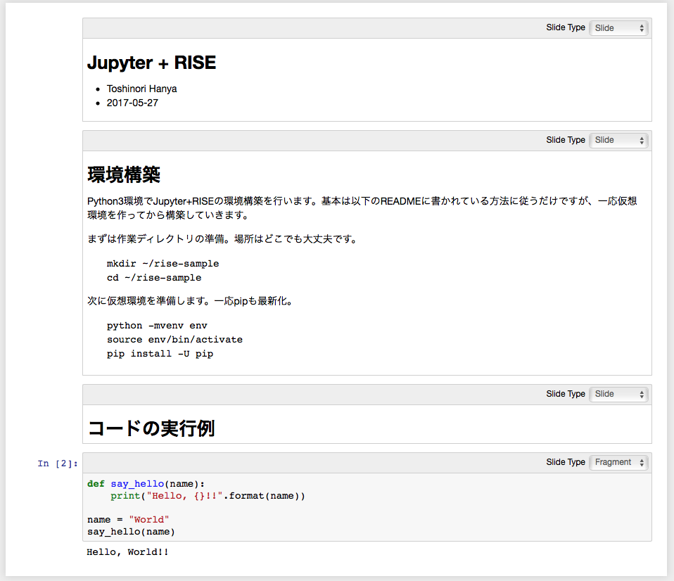The image size is (674, 581).
Task: Click the 2017-05-27 date bullet
Action: pos(132,103)
